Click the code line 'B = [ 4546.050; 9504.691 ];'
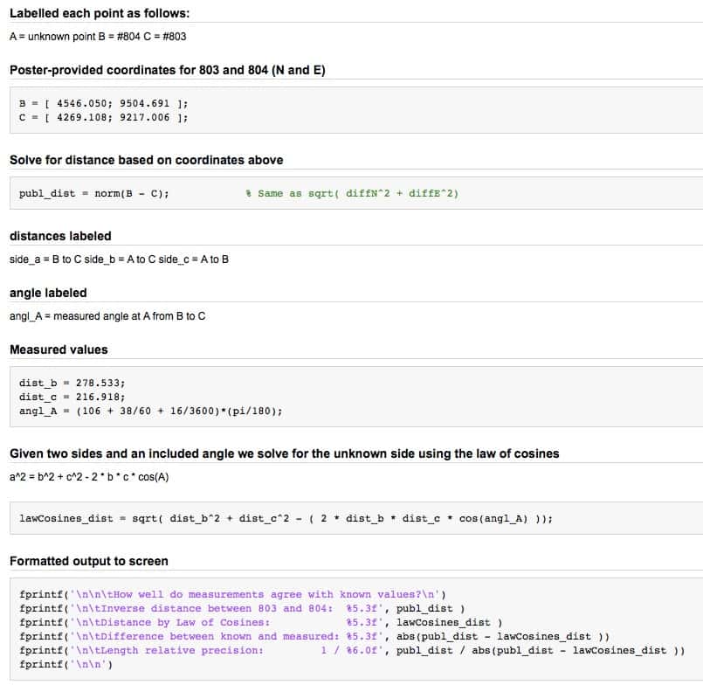This screenshot has height=685, width=703. pos(104,104)
